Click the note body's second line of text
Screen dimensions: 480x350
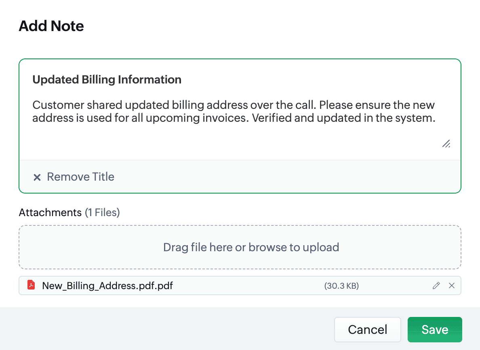pos(233,119)
